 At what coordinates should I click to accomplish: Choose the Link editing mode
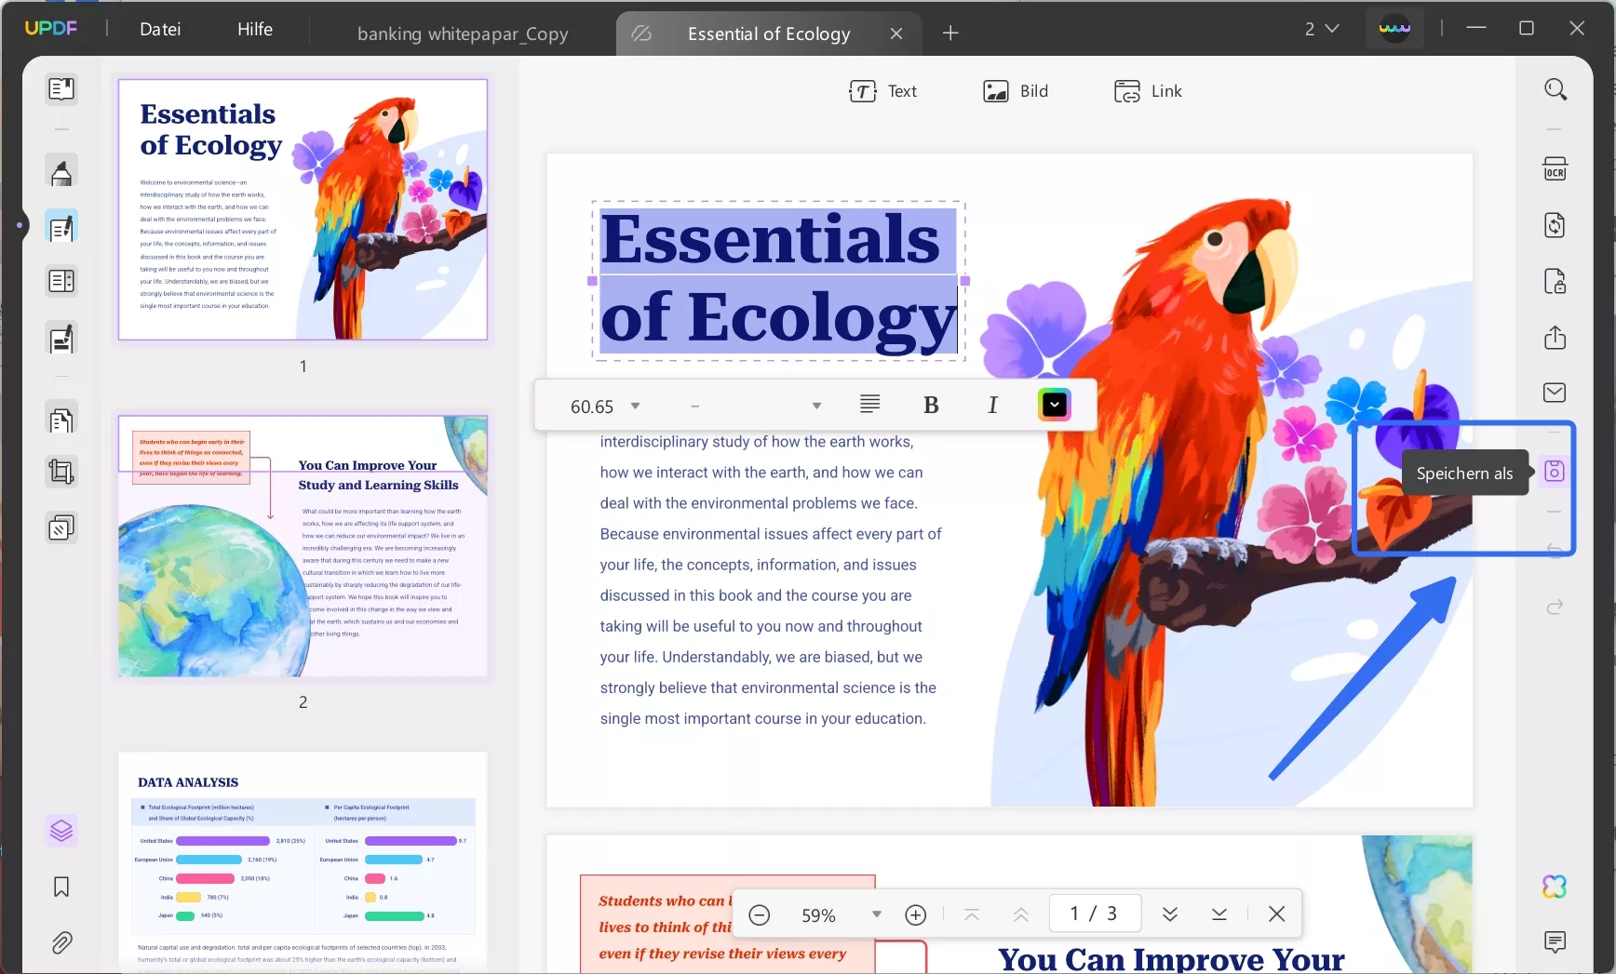[1148, 91]
